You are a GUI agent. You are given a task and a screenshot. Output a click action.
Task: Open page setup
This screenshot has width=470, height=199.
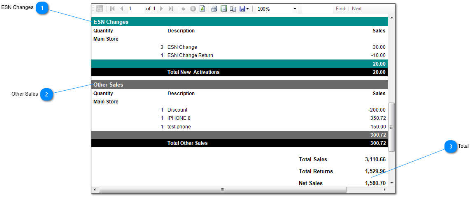tap(233, 9)
